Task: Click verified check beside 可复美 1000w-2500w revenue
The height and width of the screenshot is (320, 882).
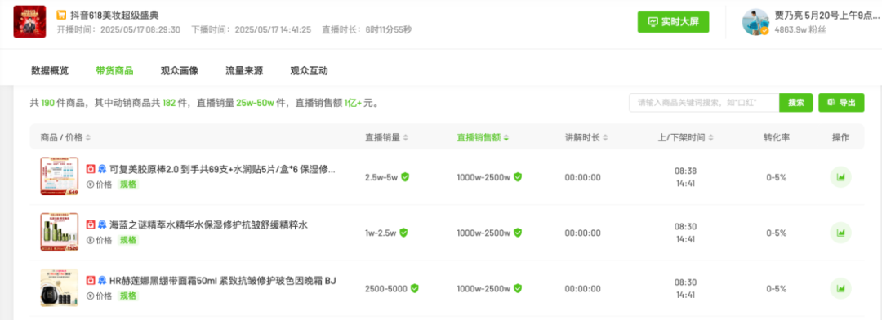Action: 518,176
